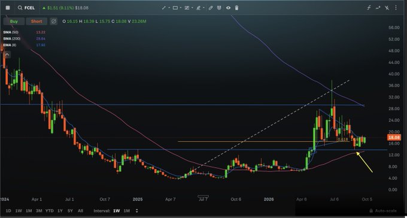
Task: Delete drawings using the trash icon
Action: 236,8
